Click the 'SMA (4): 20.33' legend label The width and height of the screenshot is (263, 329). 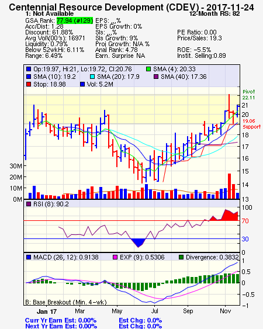click(174, 69)
